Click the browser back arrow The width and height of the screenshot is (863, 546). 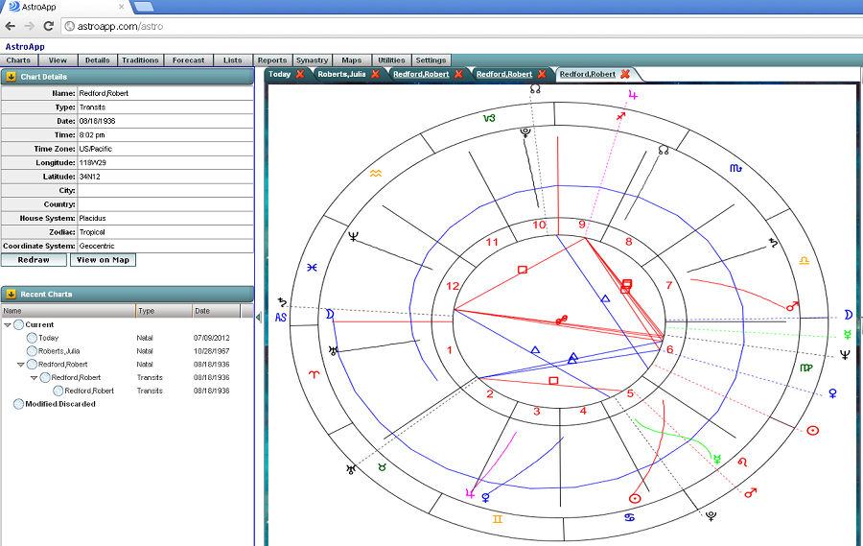point(11,26)
